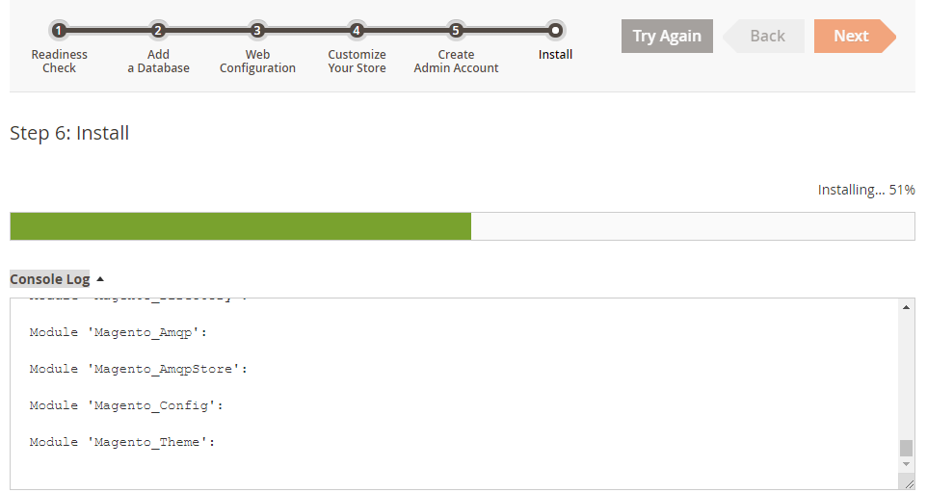Select the step 4 circle marker

(357, 31)
